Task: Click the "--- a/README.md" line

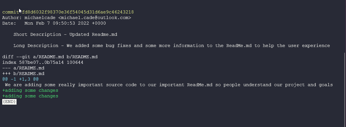Action: pos(23,68)
